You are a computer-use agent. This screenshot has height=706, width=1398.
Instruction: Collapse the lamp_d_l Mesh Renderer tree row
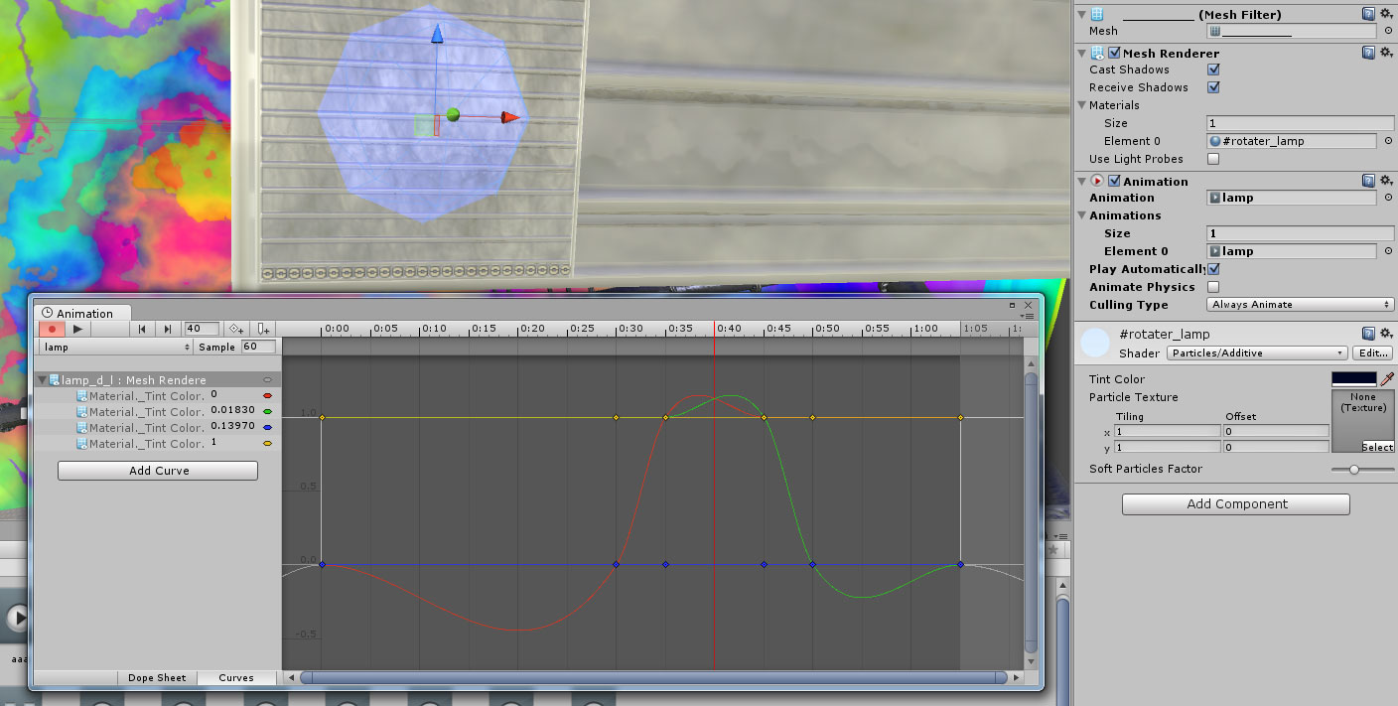(42, 379)
